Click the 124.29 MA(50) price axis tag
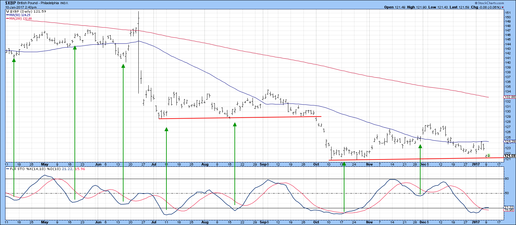This screenshot has width=516, height=225. [509, 141]
